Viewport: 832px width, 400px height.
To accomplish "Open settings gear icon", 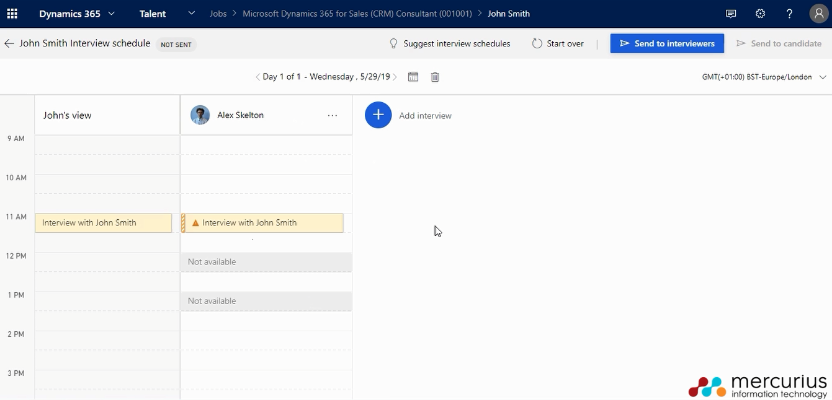I will pos(760,14).
